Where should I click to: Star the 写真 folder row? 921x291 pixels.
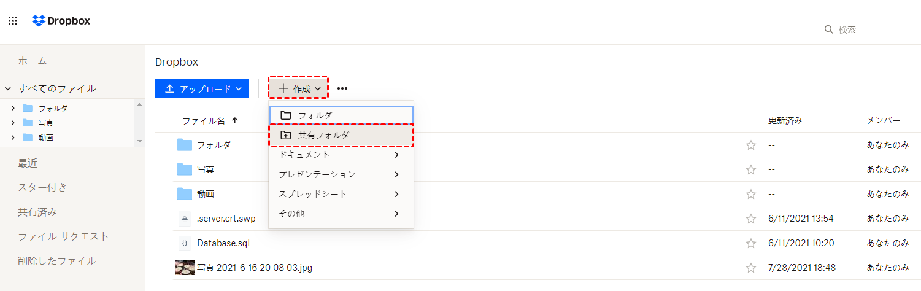750,169
